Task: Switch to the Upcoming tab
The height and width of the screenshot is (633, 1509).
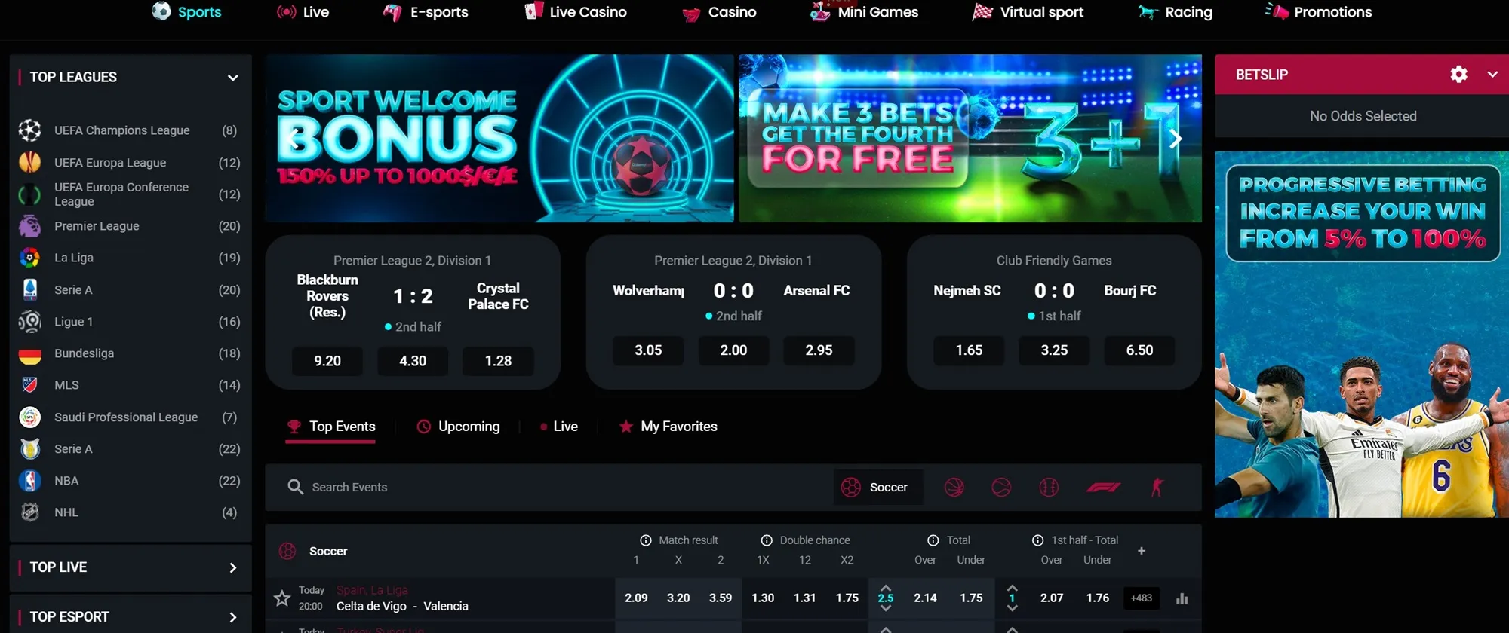Action: (x=459, y=427)
